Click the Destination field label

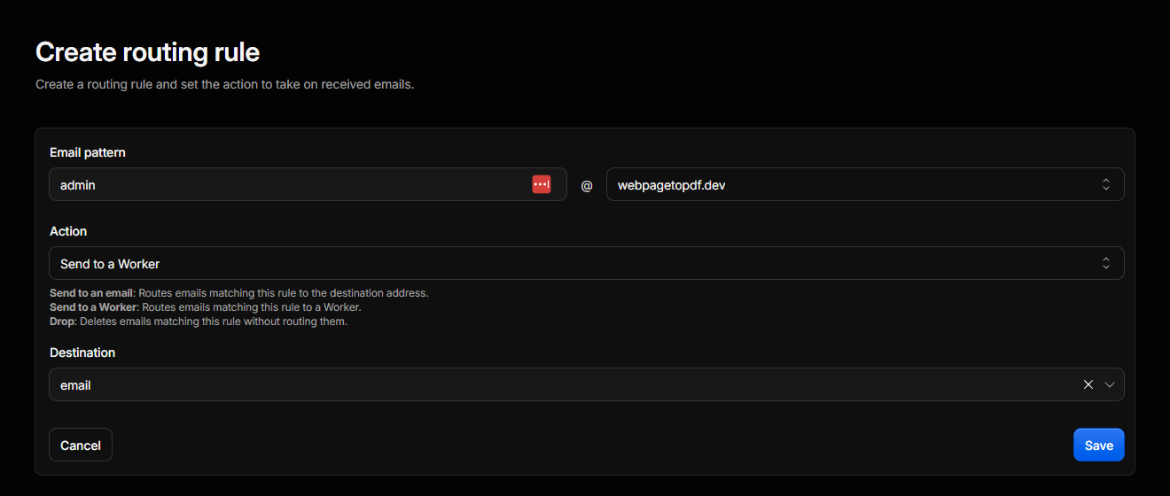point(82,353)
